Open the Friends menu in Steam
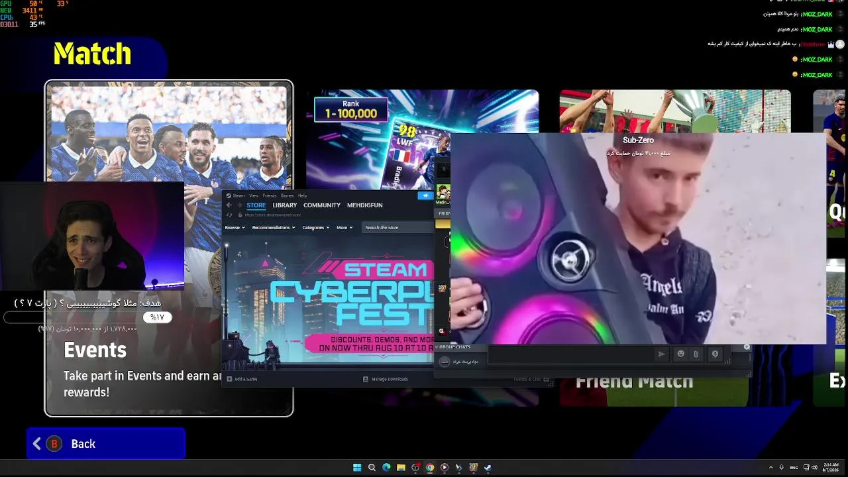Image resolution: width=848 pixels, height=477 pixels. pyautogui.click(x=270, y=195)
